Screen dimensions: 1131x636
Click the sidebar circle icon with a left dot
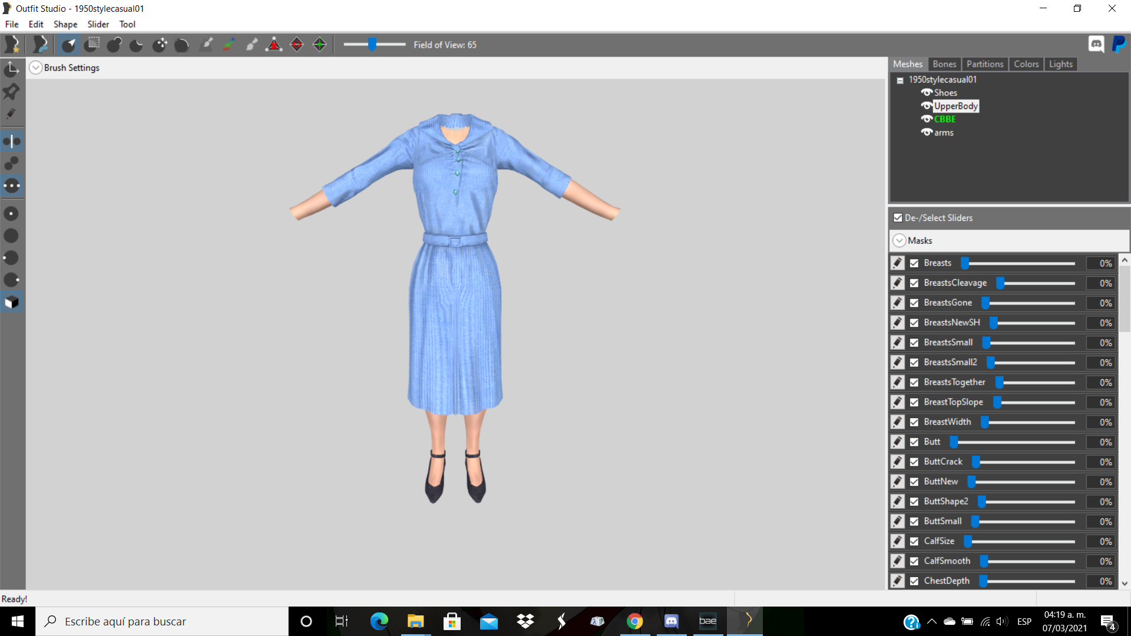pyautogui.click(x=12, y=258)
